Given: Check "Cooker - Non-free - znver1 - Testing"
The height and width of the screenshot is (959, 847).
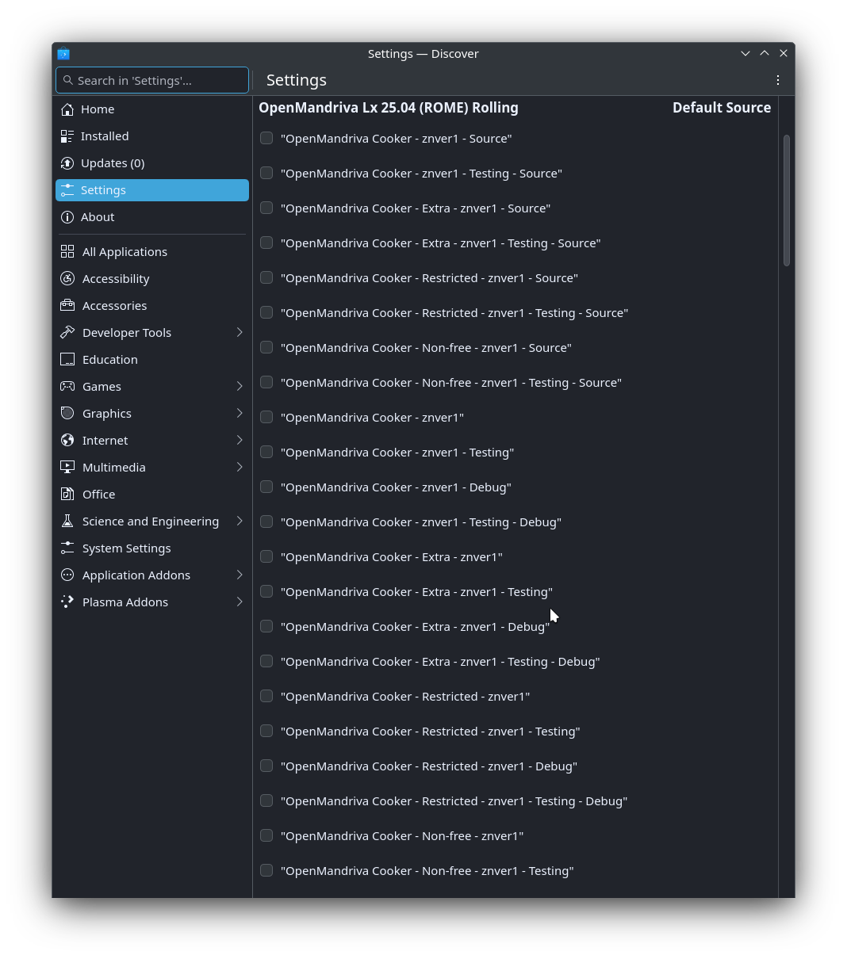Looking at the screenshot, I should 266,870.
